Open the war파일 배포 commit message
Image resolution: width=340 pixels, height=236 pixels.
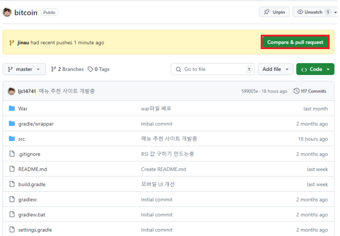click(x=156, y=108)
